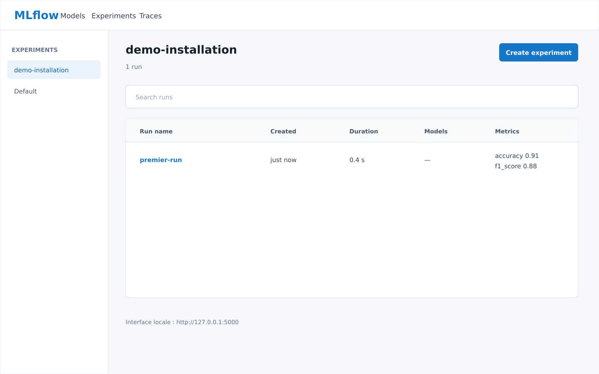Click the Interface locale URL text
This screenshot has height=374, width=599.
(182, 322)
